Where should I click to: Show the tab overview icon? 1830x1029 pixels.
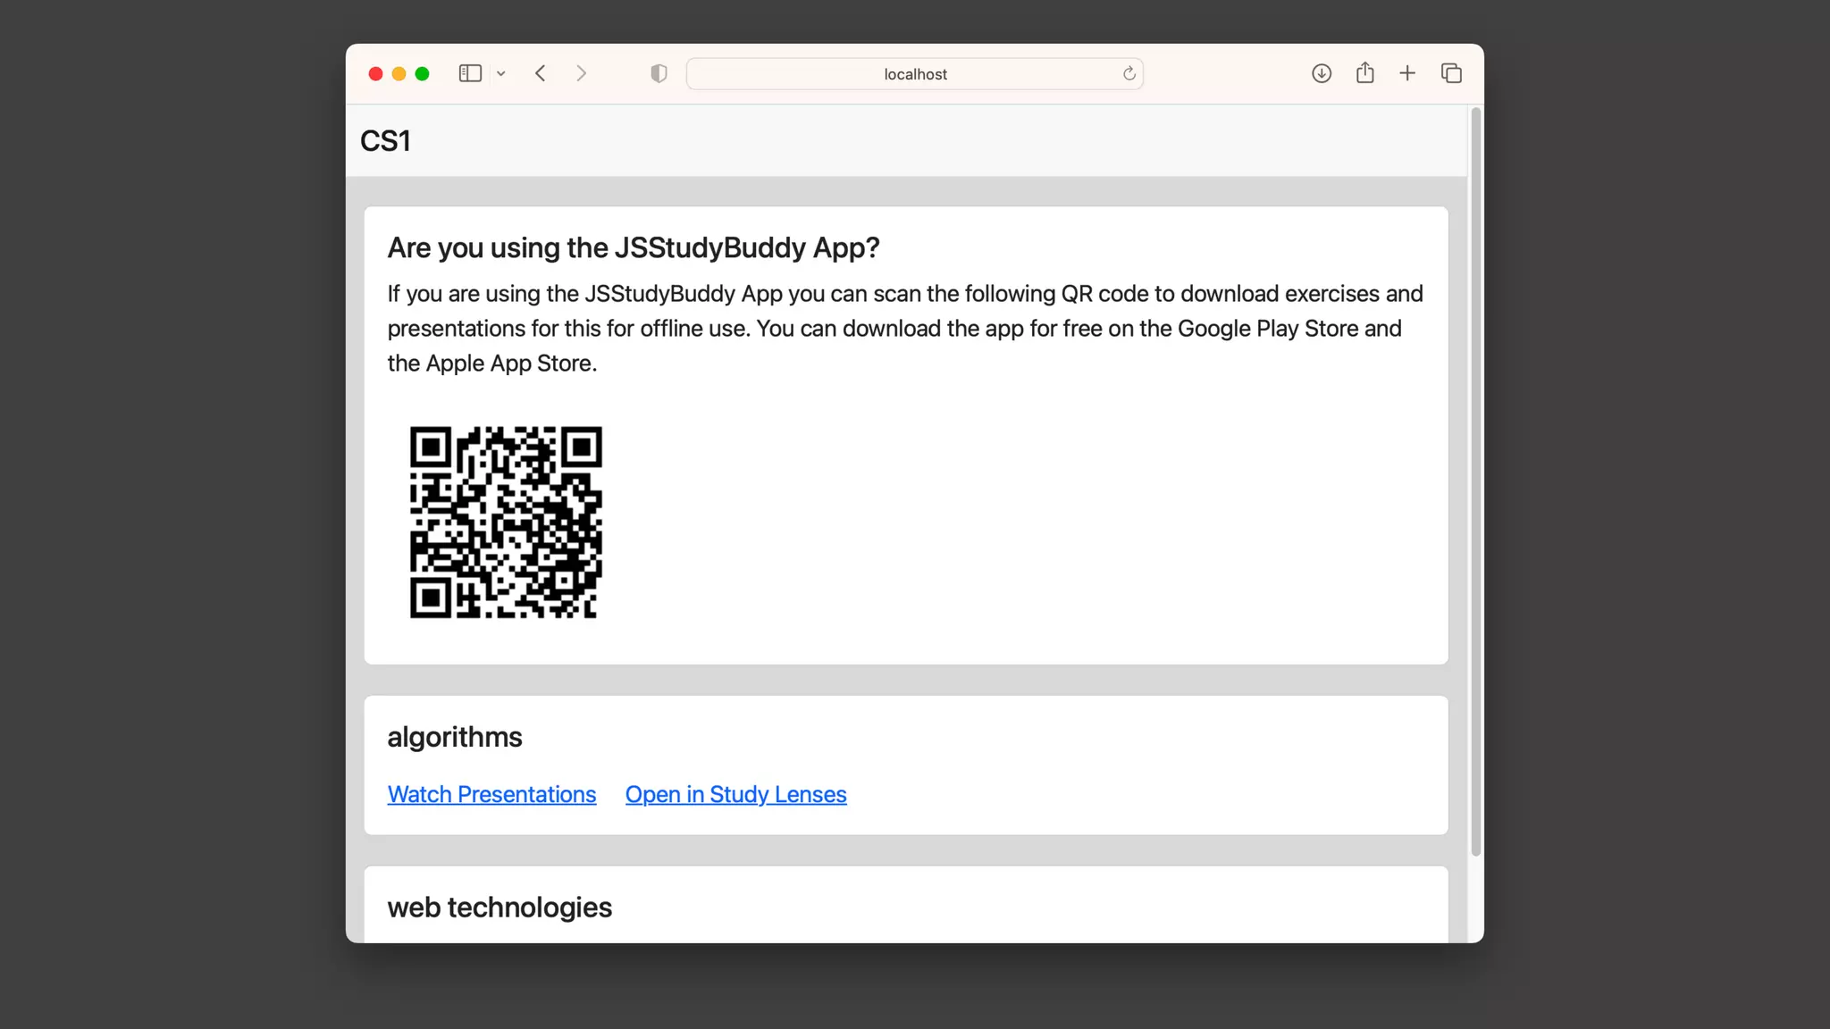(x=1451, y=73)
